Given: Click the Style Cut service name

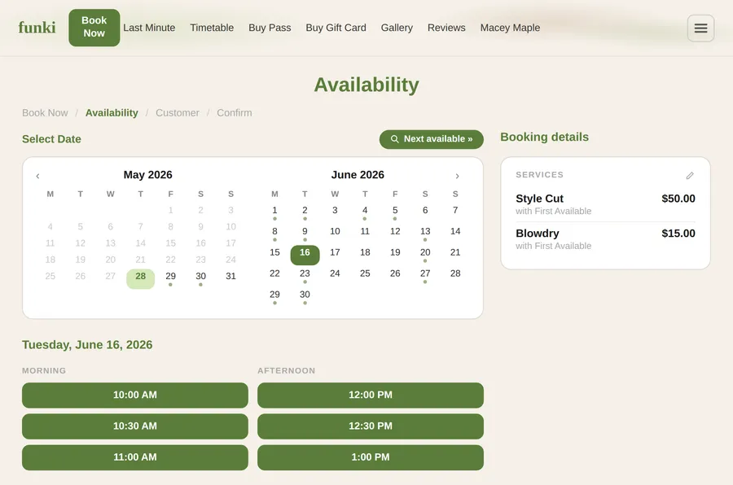Looking at the screenshot, I should coord(539,199).
